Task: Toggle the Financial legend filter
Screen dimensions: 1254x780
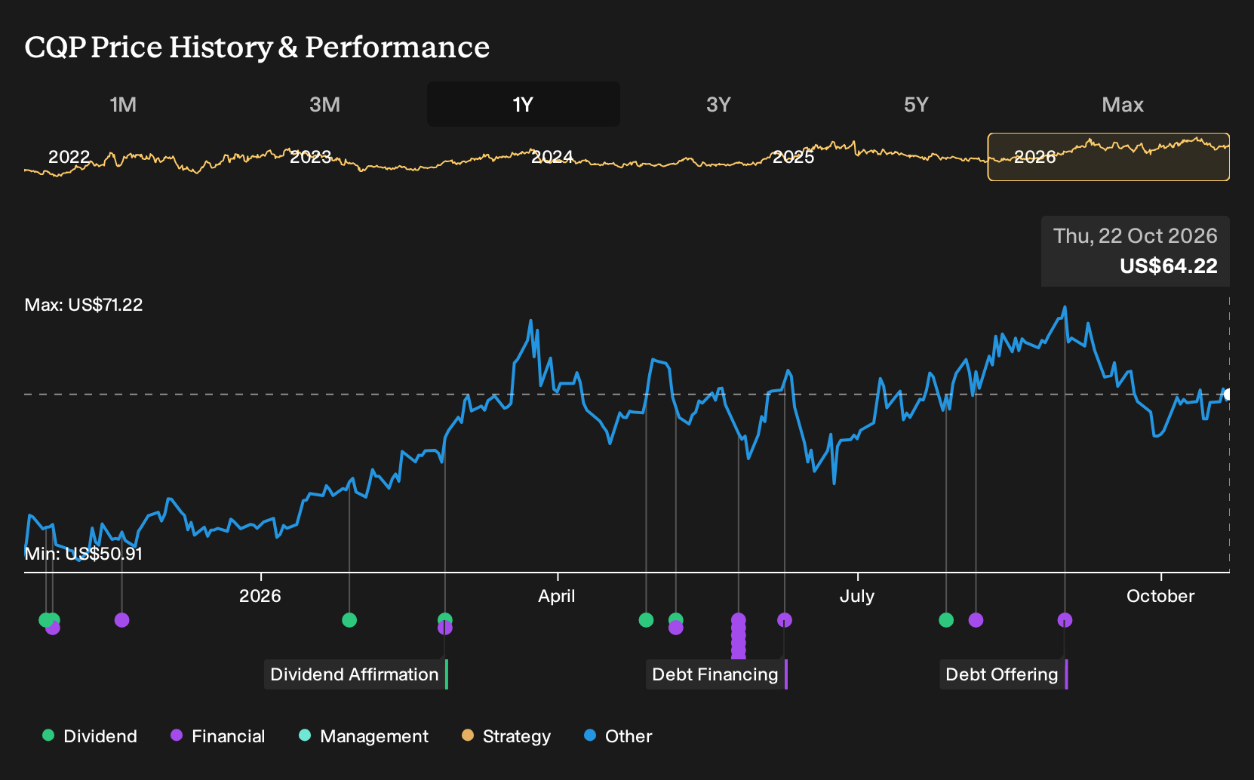Action: coord(218,736)
